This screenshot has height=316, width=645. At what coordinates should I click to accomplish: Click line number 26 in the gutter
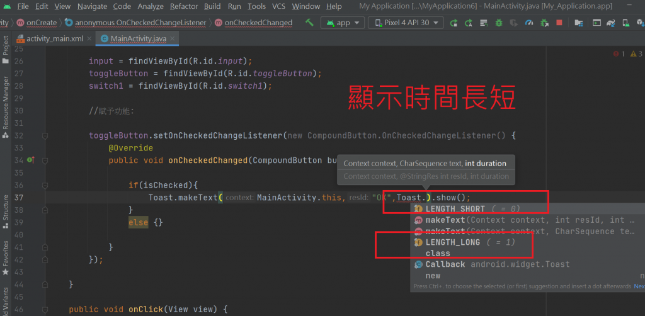(x=18, y=61)
